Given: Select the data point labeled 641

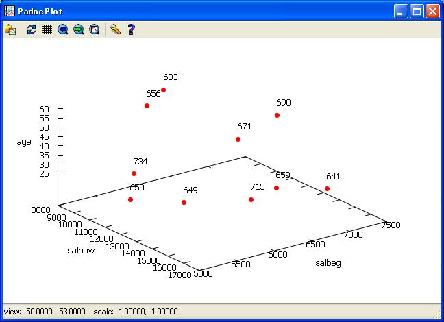Looking at the screenshot, I should click(x=327, y=188).
